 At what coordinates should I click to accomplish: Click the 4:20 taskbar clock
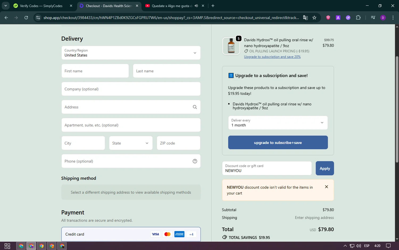377,246
